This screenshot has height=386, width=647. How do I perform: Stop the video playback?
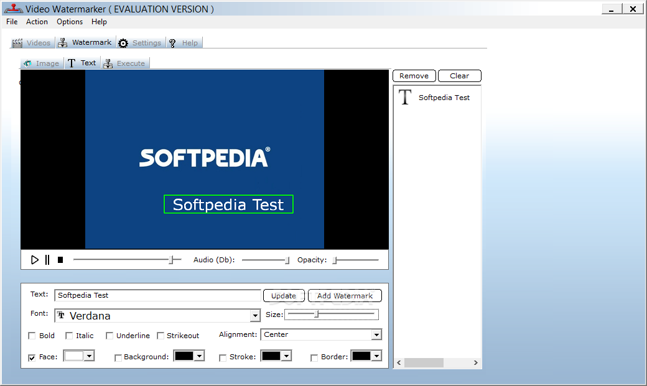(x=60, y=260)
